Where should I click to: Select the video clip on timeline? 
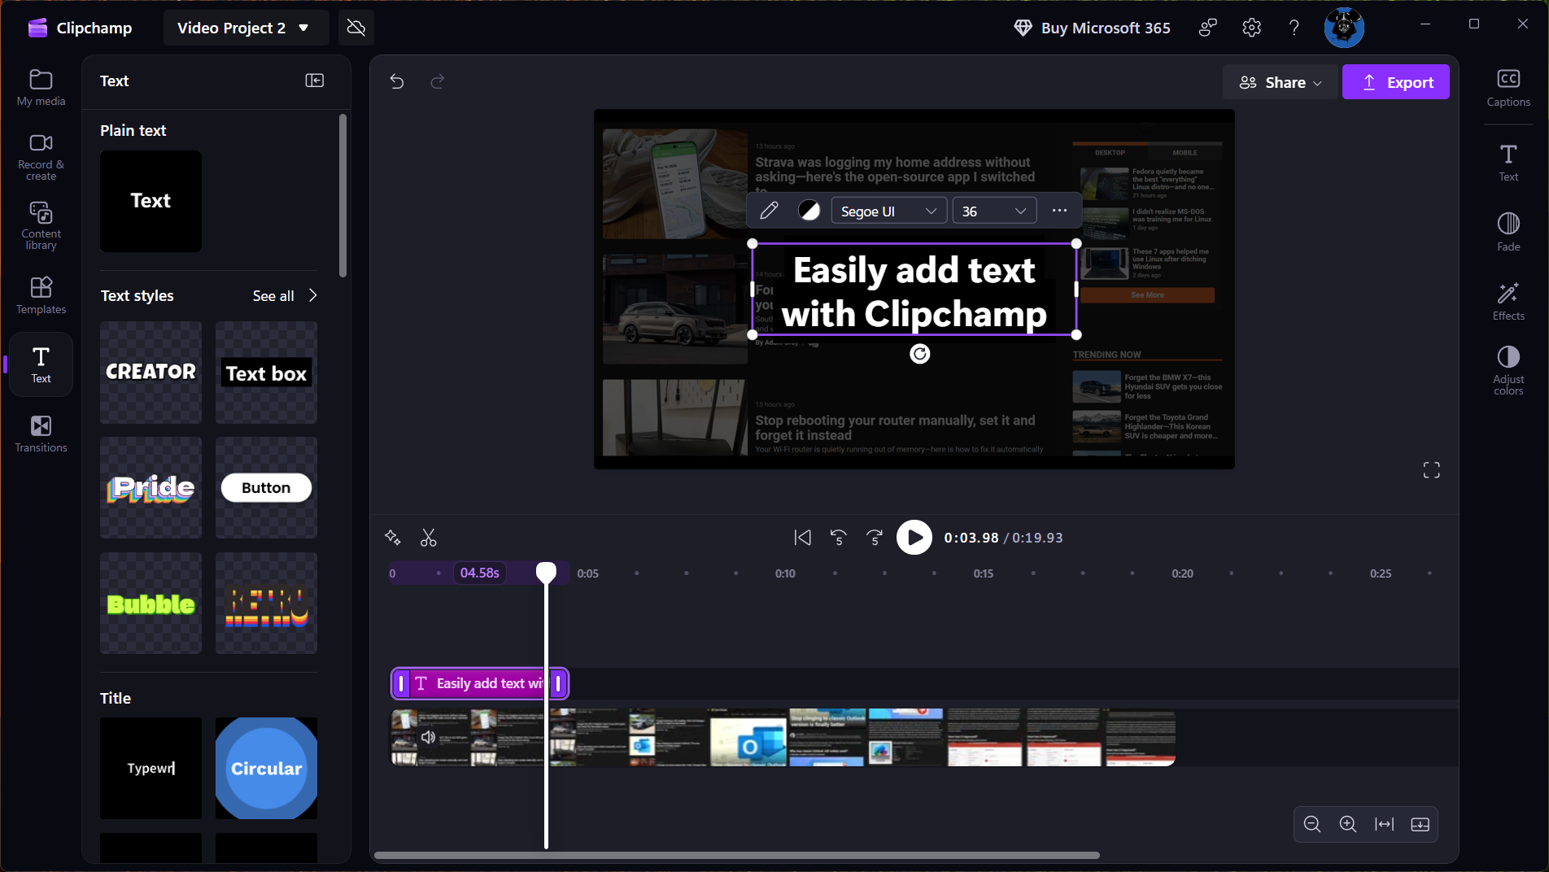783,737
